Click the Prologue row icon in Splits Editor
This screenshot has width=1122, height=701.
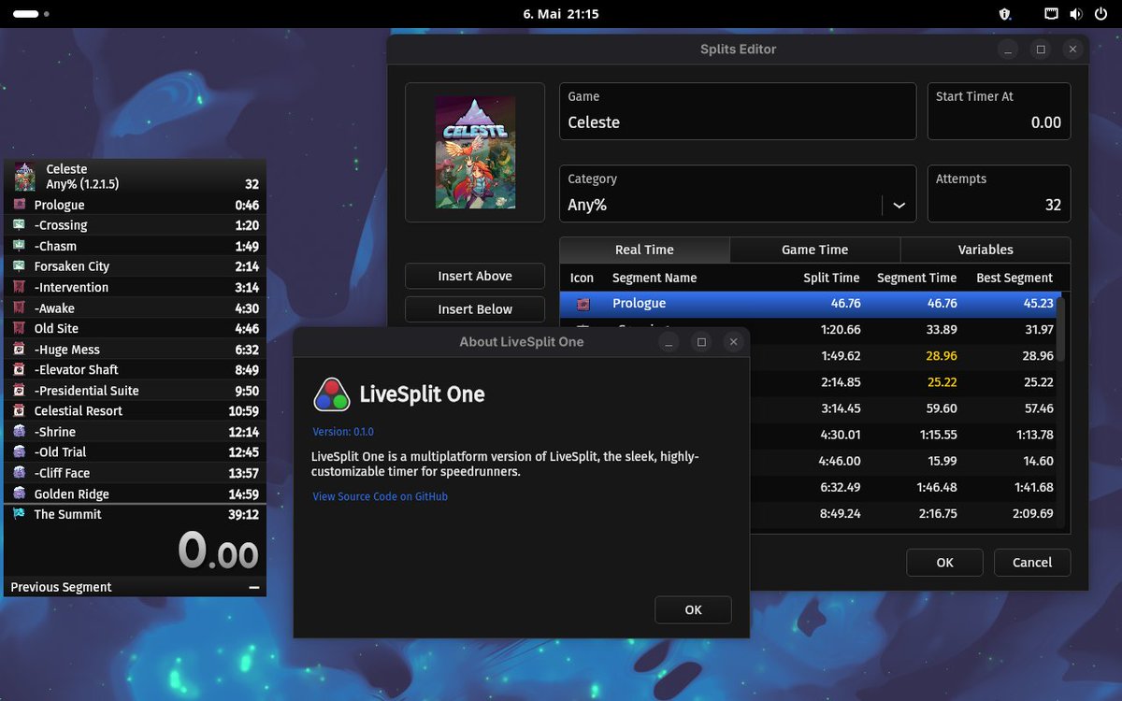click(583, 304)
